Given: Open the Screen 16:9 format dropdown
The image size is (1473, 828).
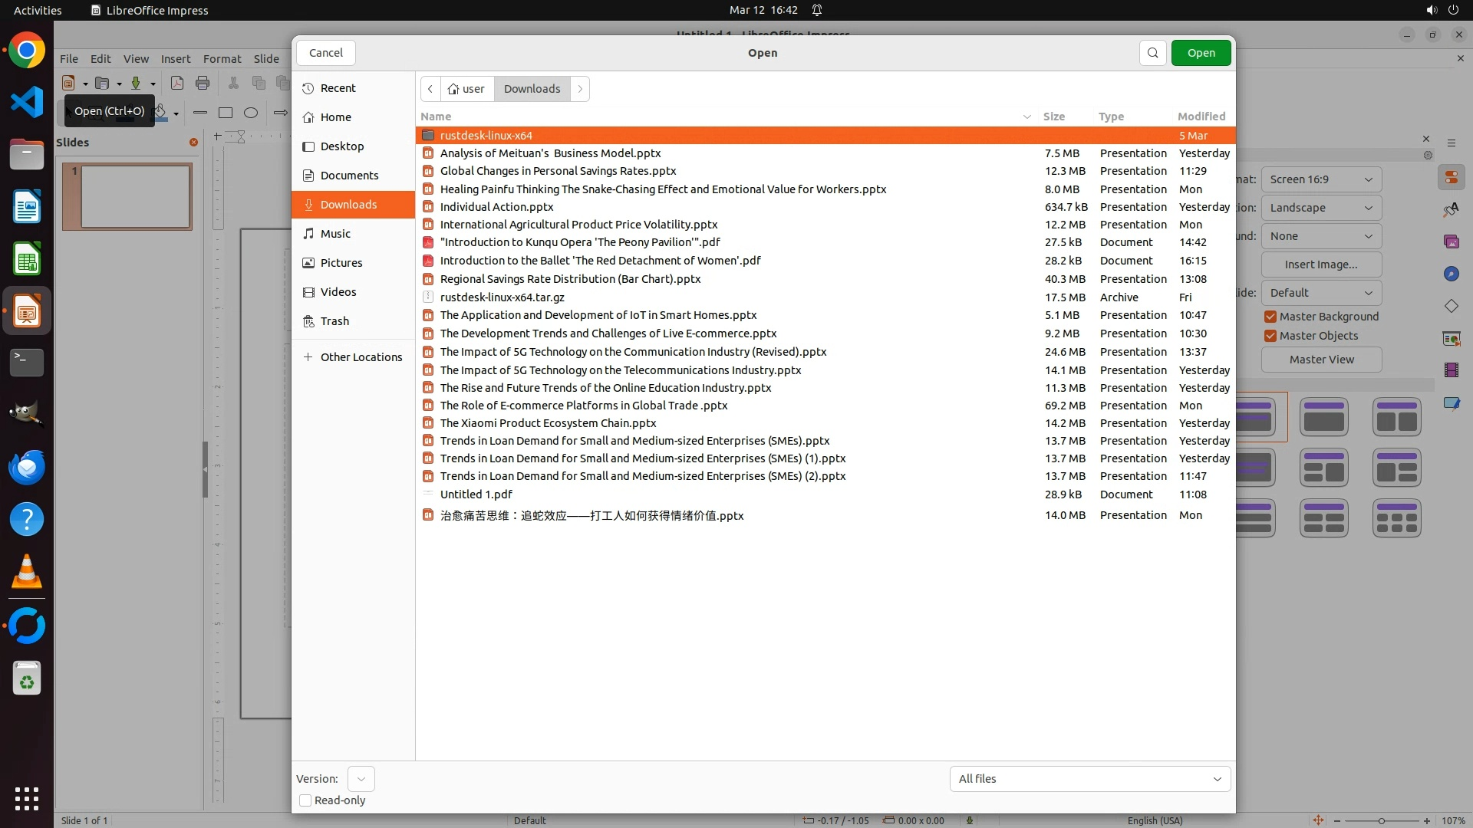Looking at the screenshot, I should [x=1320, y=179].
